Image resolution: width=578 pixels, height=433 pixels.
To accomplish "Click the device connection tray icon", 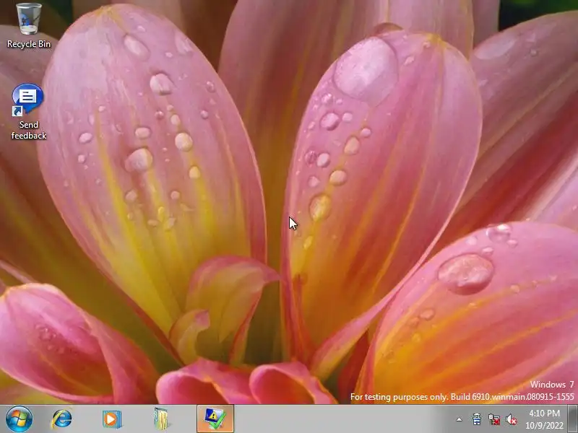I will pos(477,419).
